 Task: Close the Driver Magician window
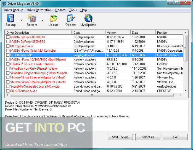point(185,2)
